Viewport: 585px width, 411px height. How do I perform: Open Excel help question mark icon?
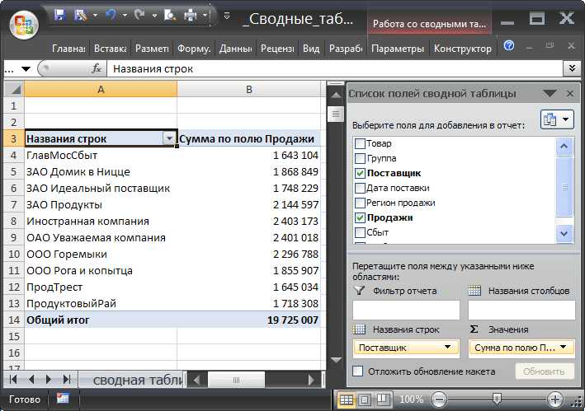coord(509,46)
